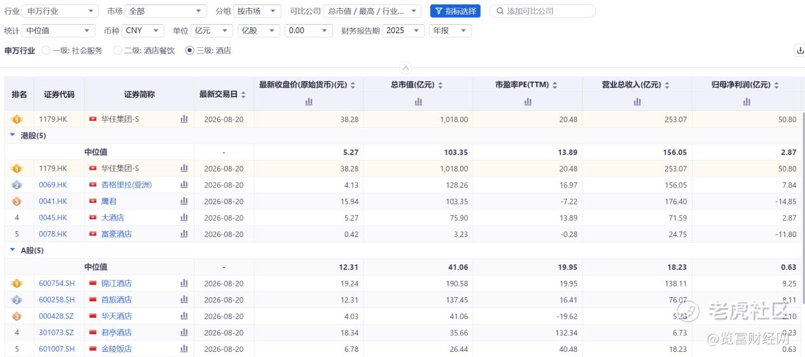This screenshot has height=357, width=805.
Task: Sort by 营业总收入(亿元) column arrows
Action: coord(668,85)
